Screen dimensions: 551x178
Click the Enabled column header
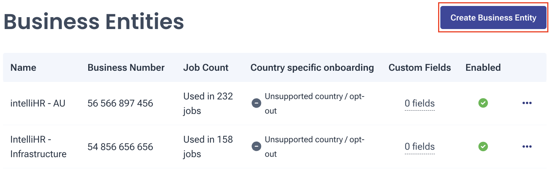(x=483, y=67)
